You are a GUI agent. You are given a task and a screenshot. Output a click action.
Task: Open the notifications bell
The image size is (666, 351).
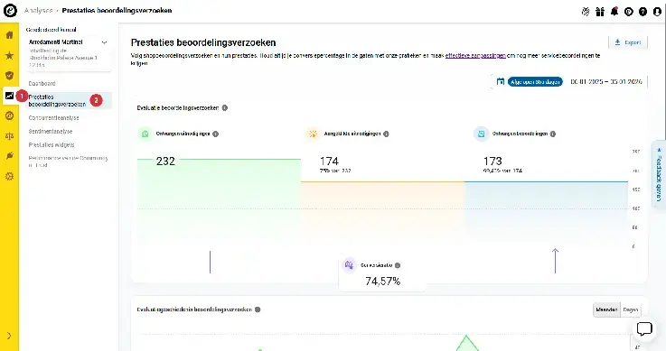coord(614,12)
